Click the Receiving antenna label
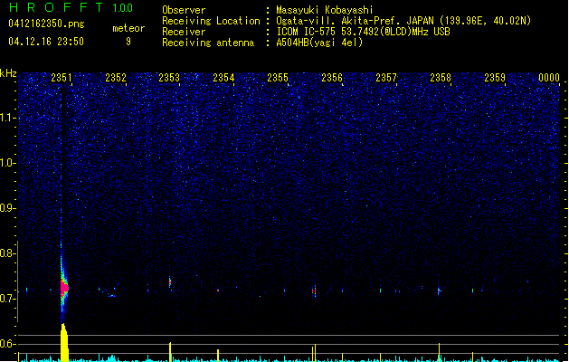Screen dimensions: 569x362 (x=208, y=43)
